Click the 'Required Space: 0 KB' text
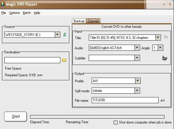This screenshot has height=129, width=174. click(20, 75)
